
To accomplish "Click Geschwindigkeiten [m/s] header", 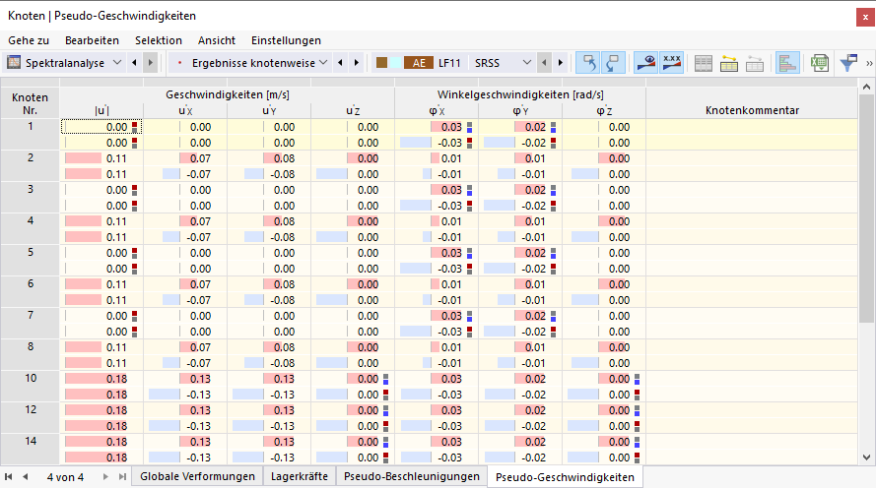I will coord(228,94).
